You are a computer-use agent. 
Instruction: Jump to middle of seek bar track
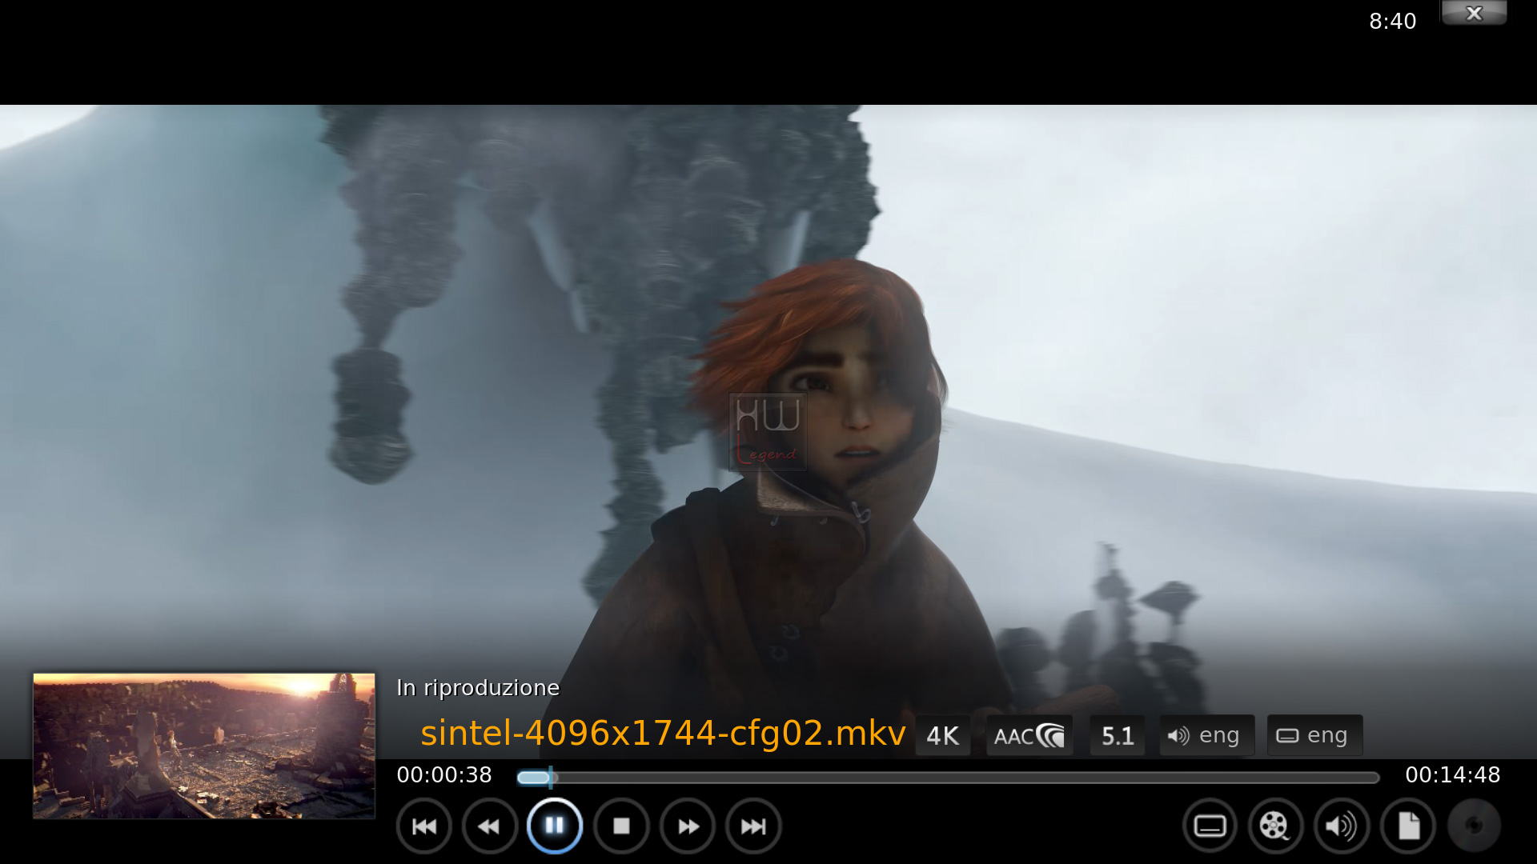pyautogui.click(x=948, y=777)
